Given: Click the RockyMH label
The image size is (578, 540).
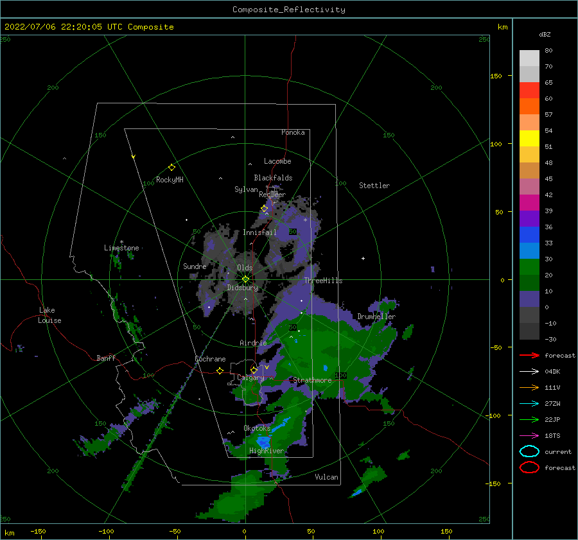Looking at the screenshot, I should 170,180.
